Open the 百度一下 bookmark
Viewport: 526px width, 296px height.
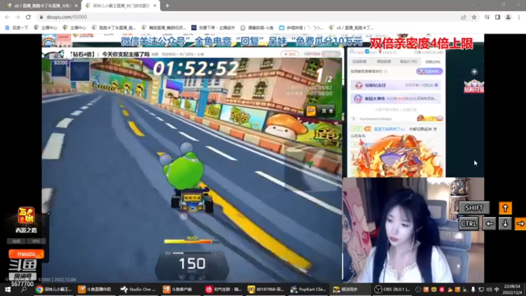click(17, 28)
